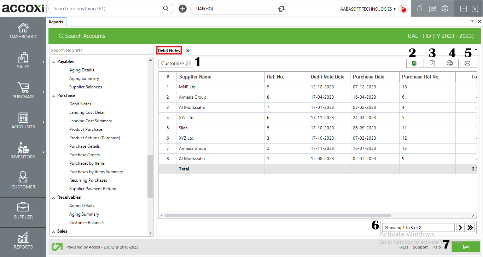Image resolution: width=483 pixels, height=257 pixels.
Task: Open the Help link in the footer
Action: click(x=437, y=247)
